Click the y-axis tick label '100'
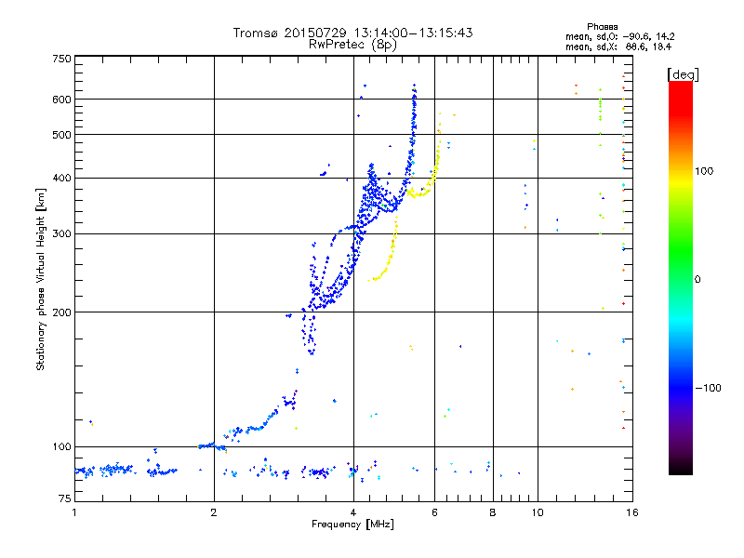The height and width of the screenshot is (558, 744). (61, 447)
